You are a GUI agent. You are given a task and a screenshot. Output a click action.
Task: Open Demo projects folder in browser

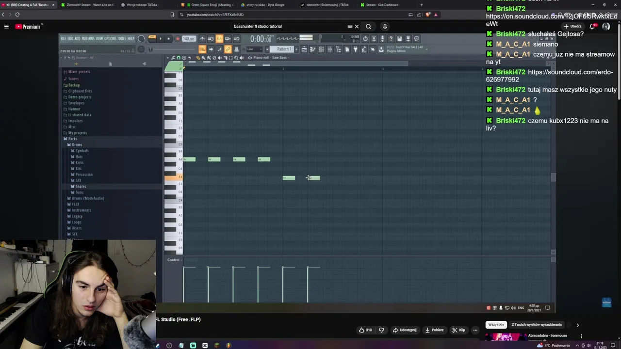point(80,97)
